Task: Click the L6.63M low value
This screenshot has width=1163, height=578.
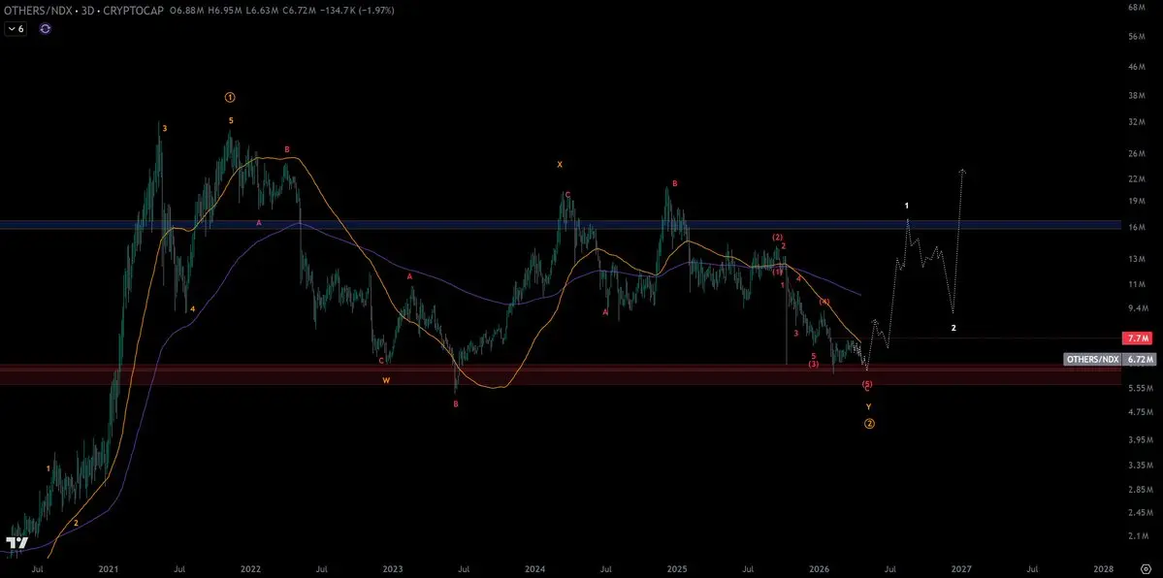Action: [261, 11]
